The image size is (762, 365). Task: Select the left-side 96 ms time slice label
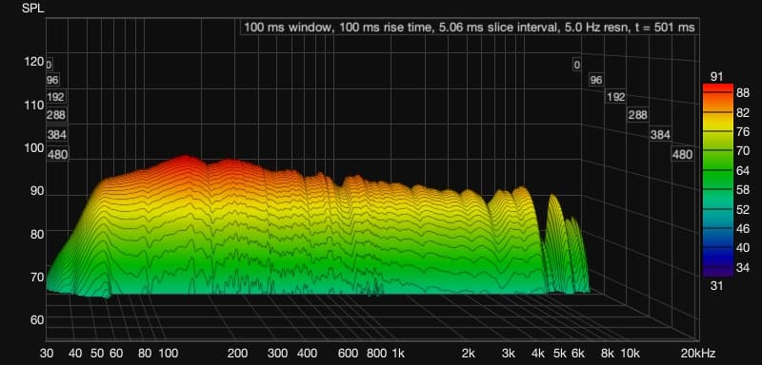pos(52,80)
